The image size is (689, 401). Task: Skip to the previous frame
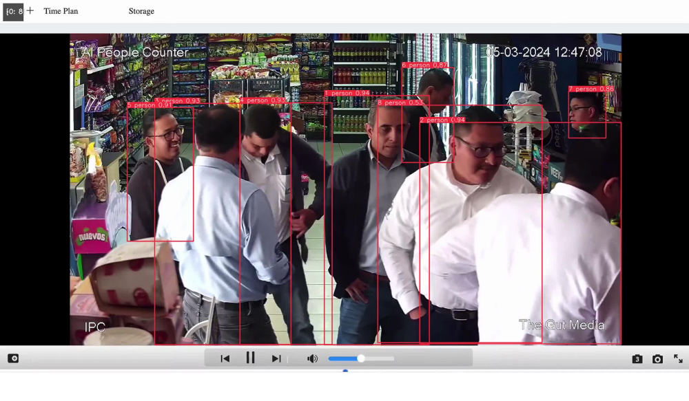click(225, 358)
